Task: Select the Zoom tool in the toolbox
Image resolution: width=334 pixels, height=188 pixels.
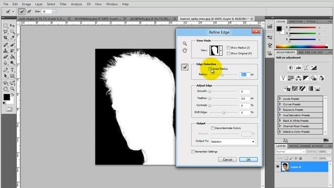Action: pos(13,89)
